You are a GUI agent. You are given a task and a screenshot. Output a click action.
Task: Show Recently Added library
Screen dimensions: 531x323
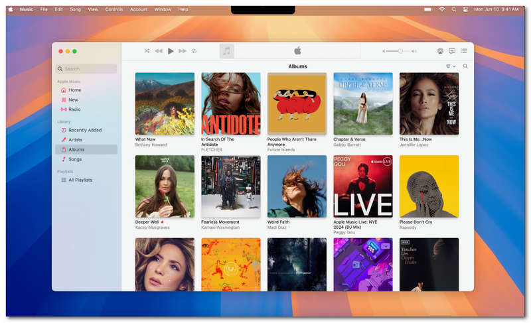[86, 130]
